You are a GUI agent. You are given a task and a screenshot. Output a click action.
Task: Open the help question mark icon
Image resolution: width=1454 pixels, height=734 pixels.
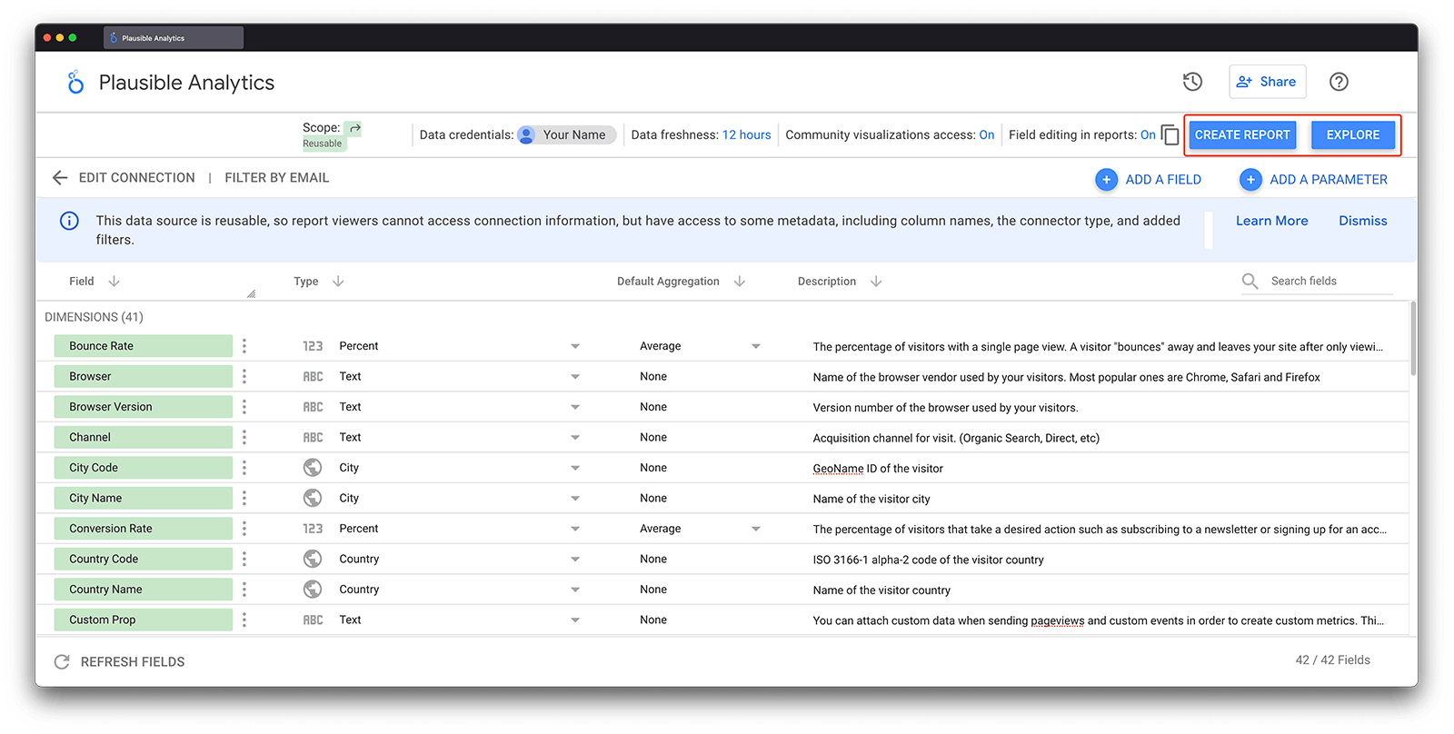(1338, 82)
